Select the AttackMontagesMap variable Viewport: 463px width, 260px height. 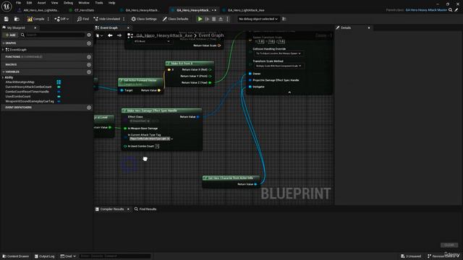click(x=20, y=82)
